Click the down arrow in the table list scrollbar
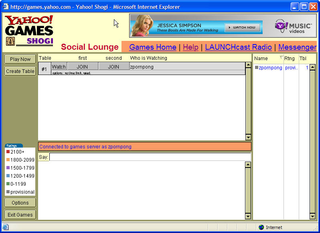This screenshot has width=320, height=233. 248,137
